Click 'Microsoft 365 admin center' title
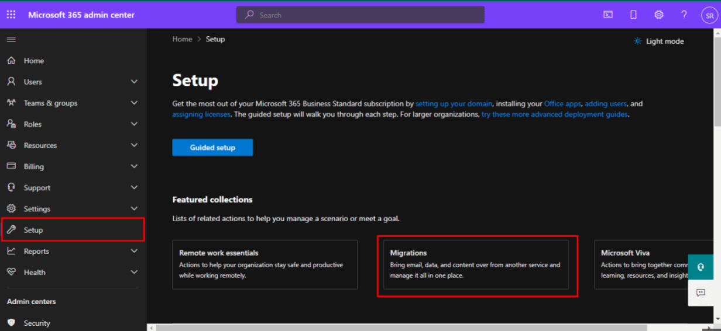The height and width of the screenshot is (331, 721). point(81,15)
